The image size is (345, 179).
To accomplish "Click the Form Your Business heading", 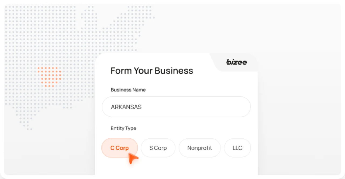I will [152, 71].
